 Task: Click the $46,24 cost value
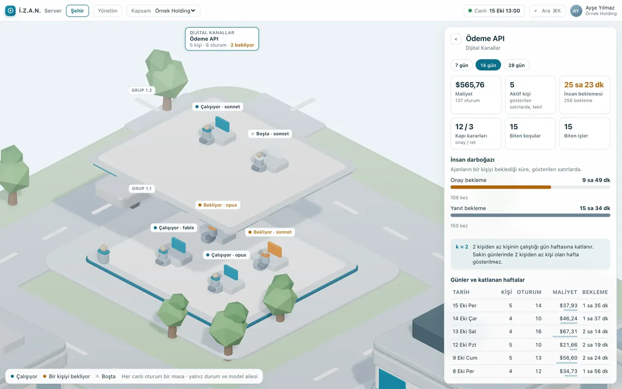point(568,318)
